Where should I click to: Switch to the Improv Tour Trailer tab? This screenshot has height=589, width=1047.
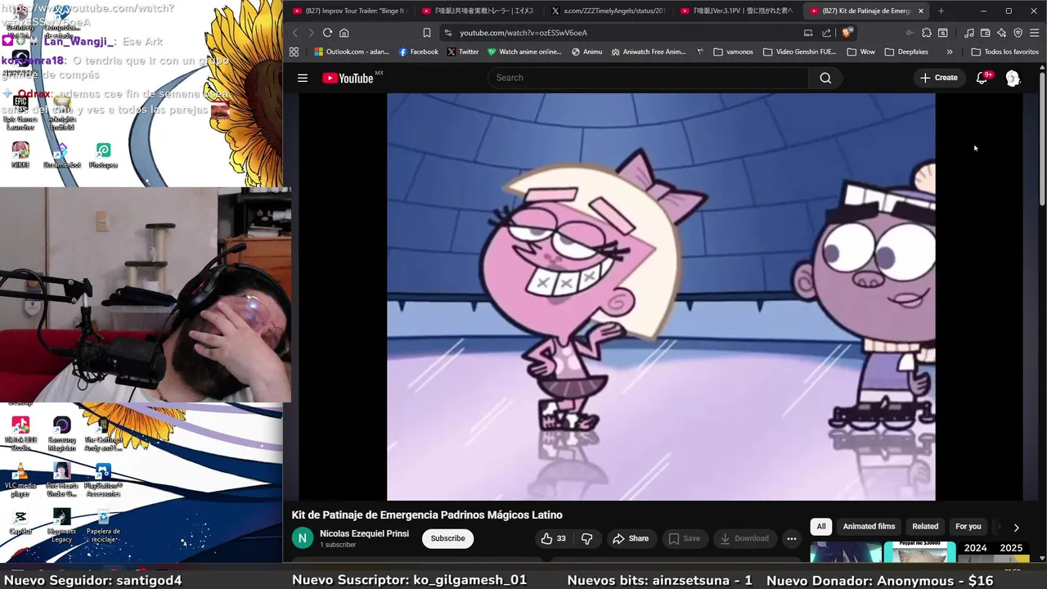point(351,11)
